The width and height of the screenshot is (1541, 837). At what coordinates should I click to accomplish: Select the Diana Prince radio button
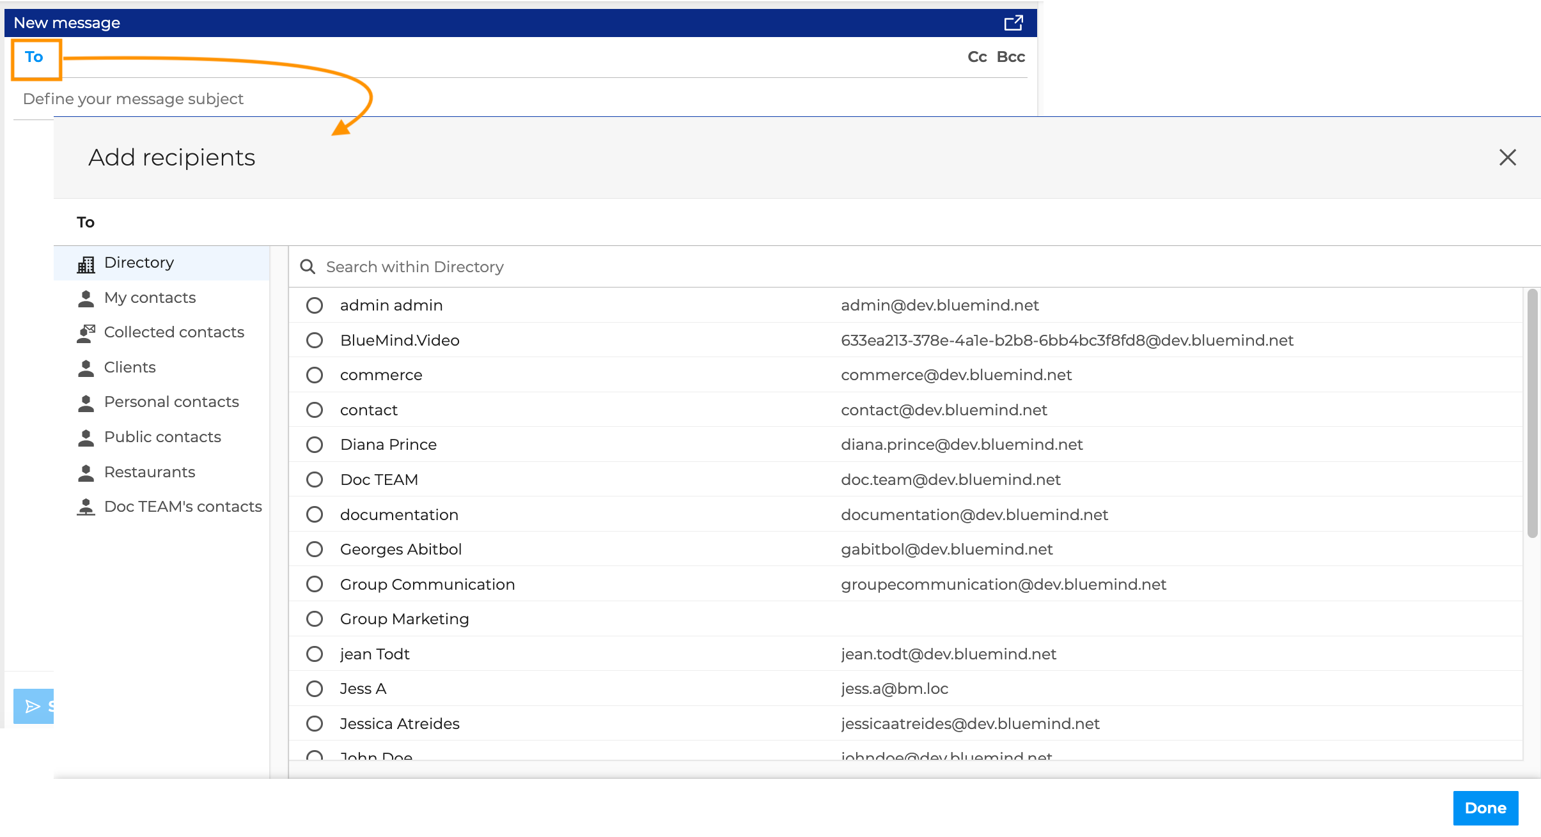pyautogui.click(x=315, y=445)
